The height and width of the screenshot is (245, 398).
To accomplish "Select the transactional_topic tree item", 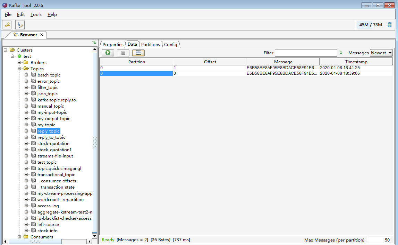I will point(56,175).
